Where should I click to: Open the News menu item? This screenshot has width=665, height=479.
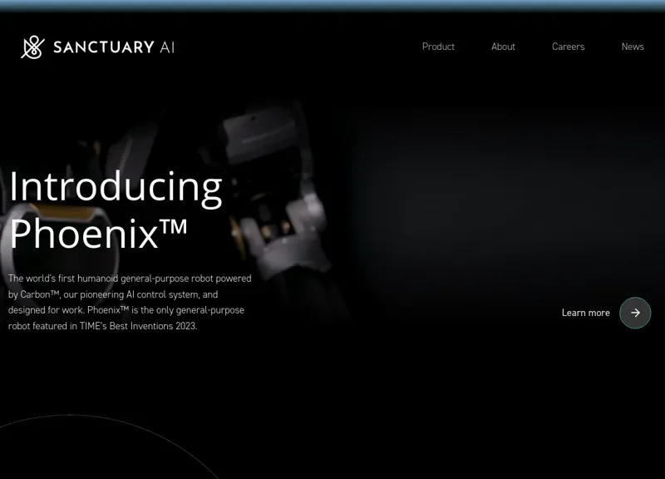[633, 47]
